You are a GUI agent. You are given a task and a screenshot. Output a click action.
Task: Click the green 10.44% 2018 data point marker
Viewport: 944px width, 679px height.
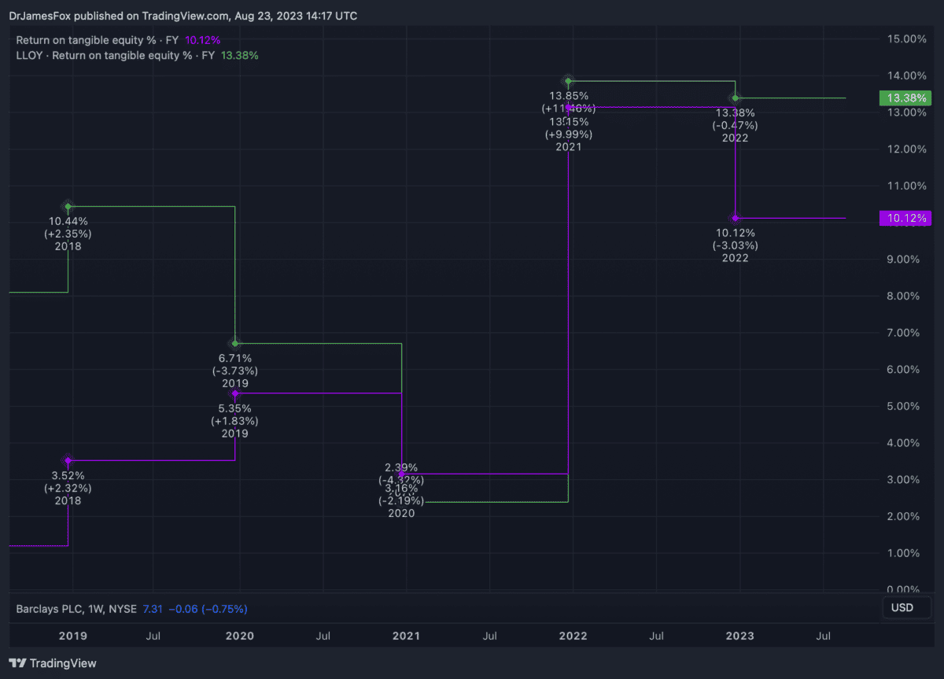tap(68, 207)
